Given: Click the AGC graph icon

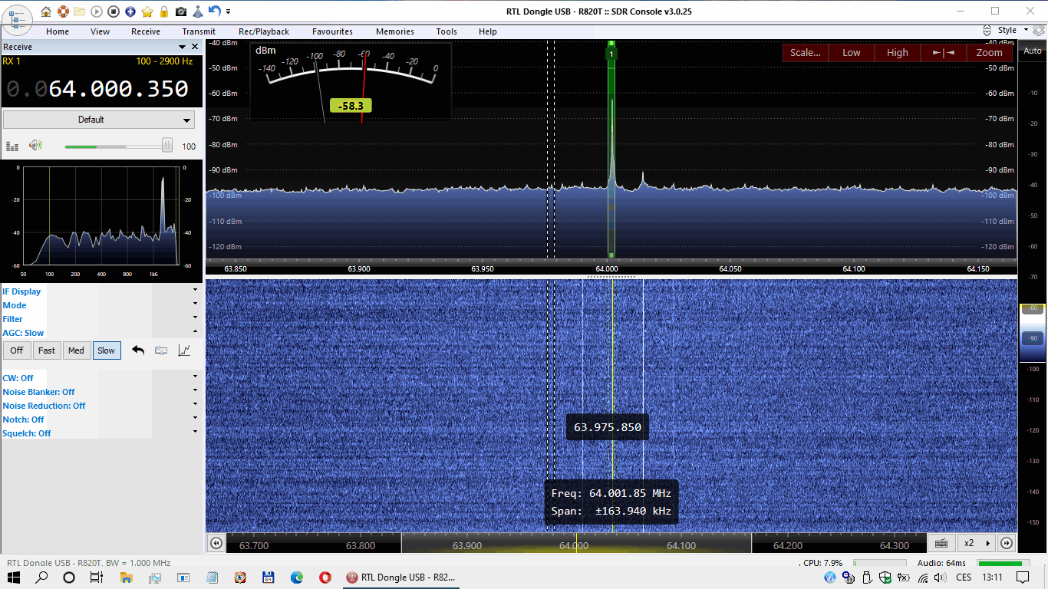Looking at the screenshot, I should coord(184,350).
